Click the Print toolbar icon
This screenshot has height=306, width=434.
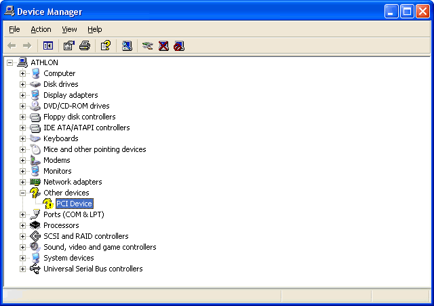coord(85,45)
